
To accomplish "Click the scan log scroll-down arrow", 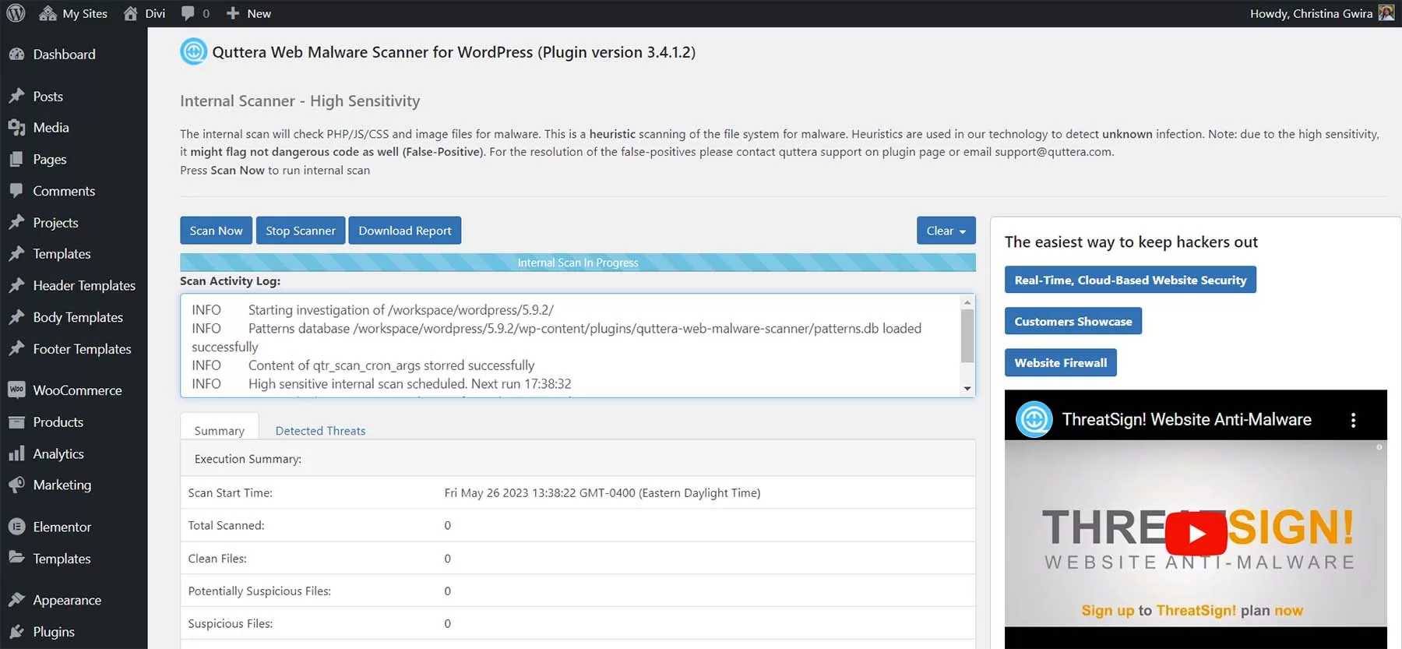I will pyautogui.click(x=967, y=388).
